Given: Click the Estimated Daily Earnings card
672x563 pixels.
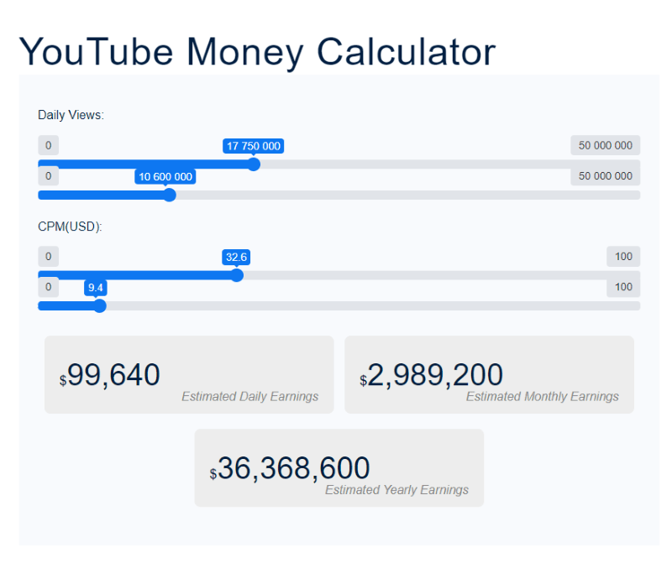Looking at the screenshot, I should point(188,374).
